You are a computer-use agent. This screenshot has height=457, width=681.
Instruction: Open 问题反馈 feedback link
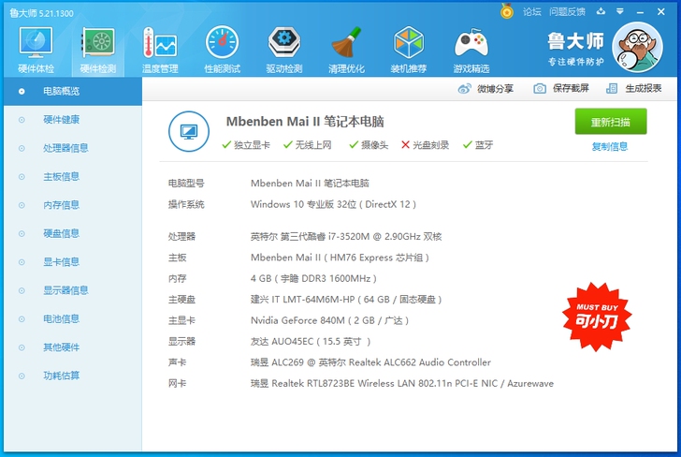click(x=567, y=12)
